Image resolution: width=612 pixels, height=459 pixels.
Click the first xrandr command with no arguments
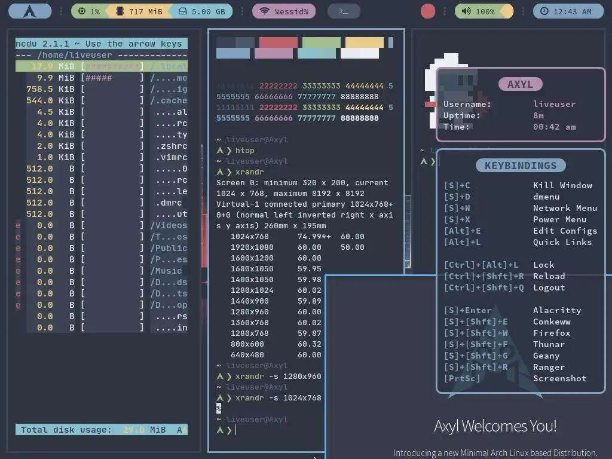[x=240, y=172]
